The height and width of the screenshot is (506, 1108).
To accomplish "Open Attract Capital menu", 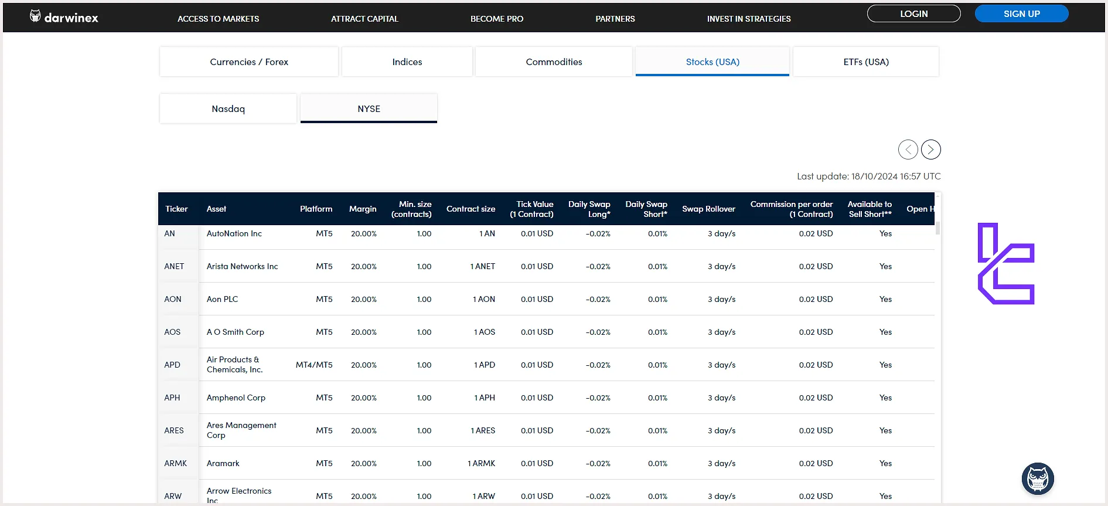I will [364, 19].
